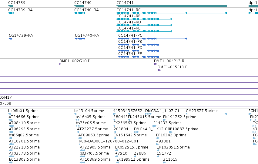Select EST bs37f05.5prime
This screenshot has width=258, height=164.
(94, 153)
